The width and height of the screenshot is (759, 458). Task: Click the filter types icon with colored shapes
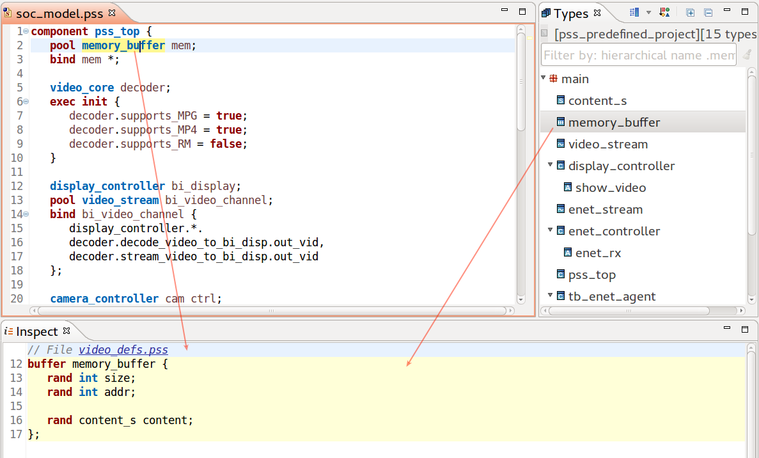pos(664,12)
